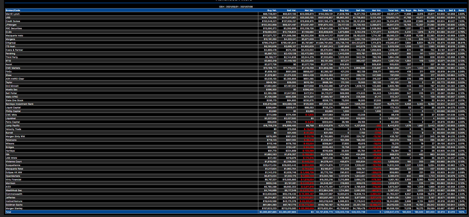Screen dimensions: 469x217
Task: Select the Evans & Partner row
Action: click(236, 50)
